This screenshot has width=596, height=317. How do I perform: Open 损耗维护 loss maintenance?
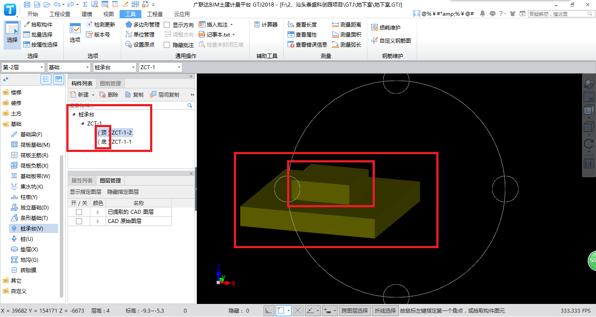386,27
